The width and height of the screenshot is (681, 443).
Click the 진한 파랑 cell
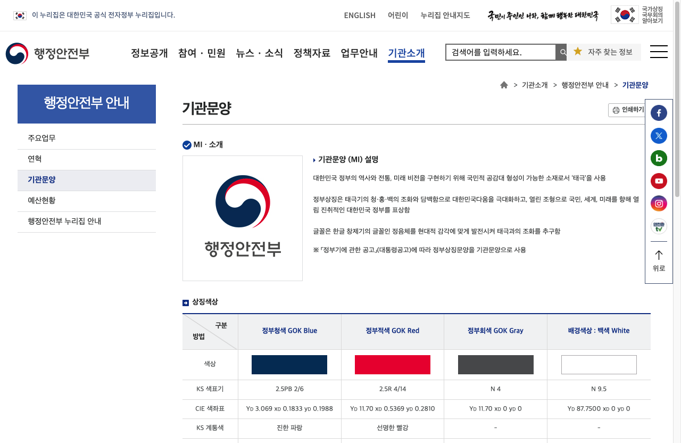pyautogui.click(x=289, y=428)
